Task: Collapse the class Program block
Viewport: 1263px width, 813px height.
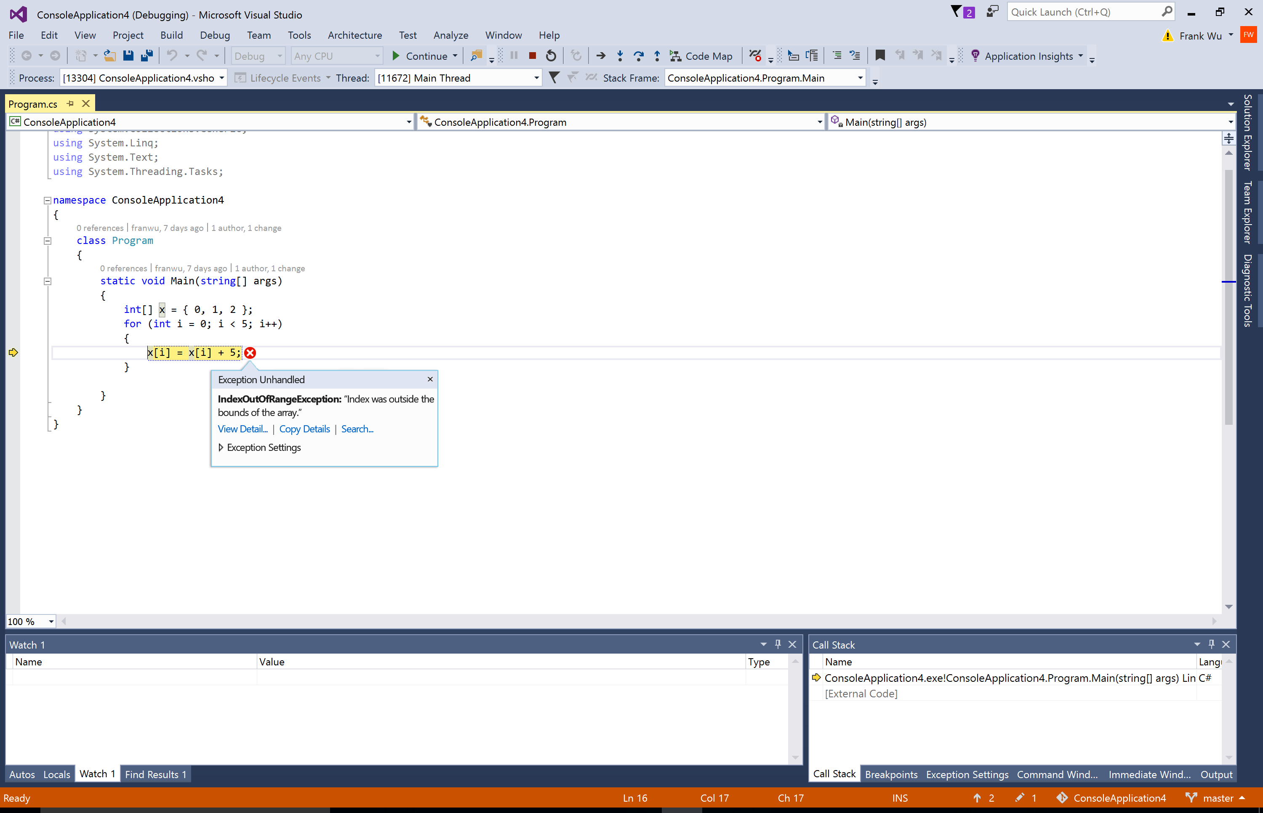Action: pyautogui.click(x=48, y=241)
